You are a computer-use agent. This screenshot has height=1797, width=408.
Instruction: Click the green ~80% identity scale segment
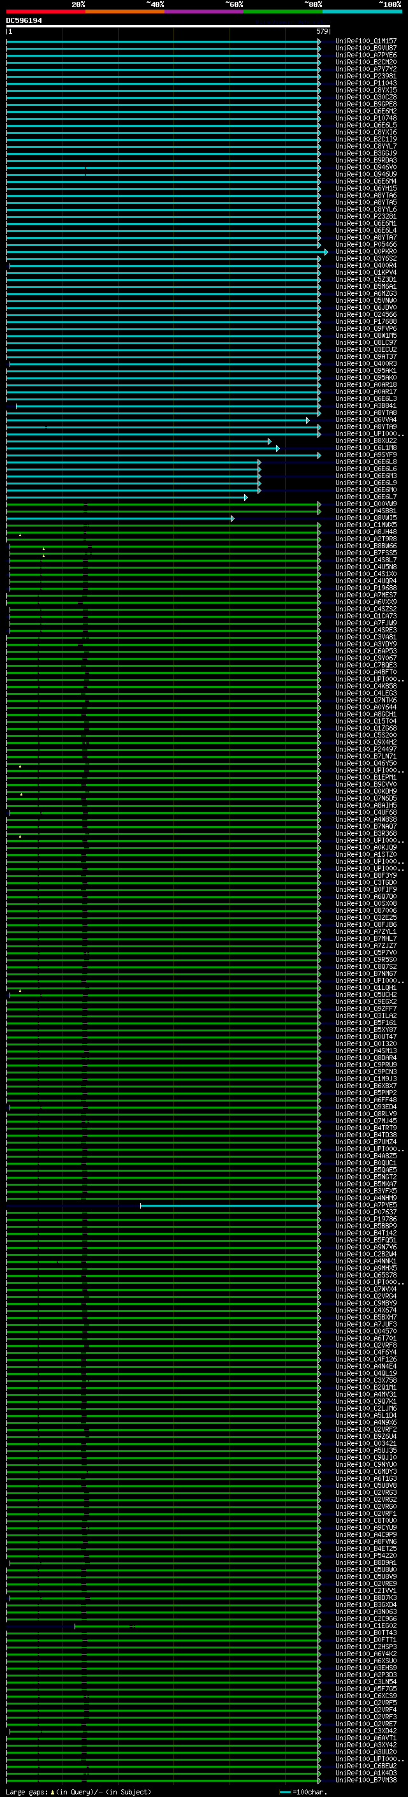pyautogui.click(x=283, y=12)
